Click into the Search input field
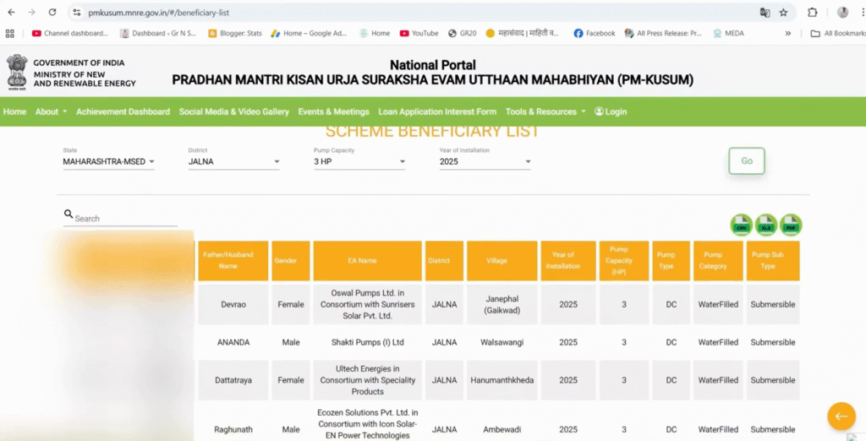Screen dimensions: 866x441 click(124, 218)
